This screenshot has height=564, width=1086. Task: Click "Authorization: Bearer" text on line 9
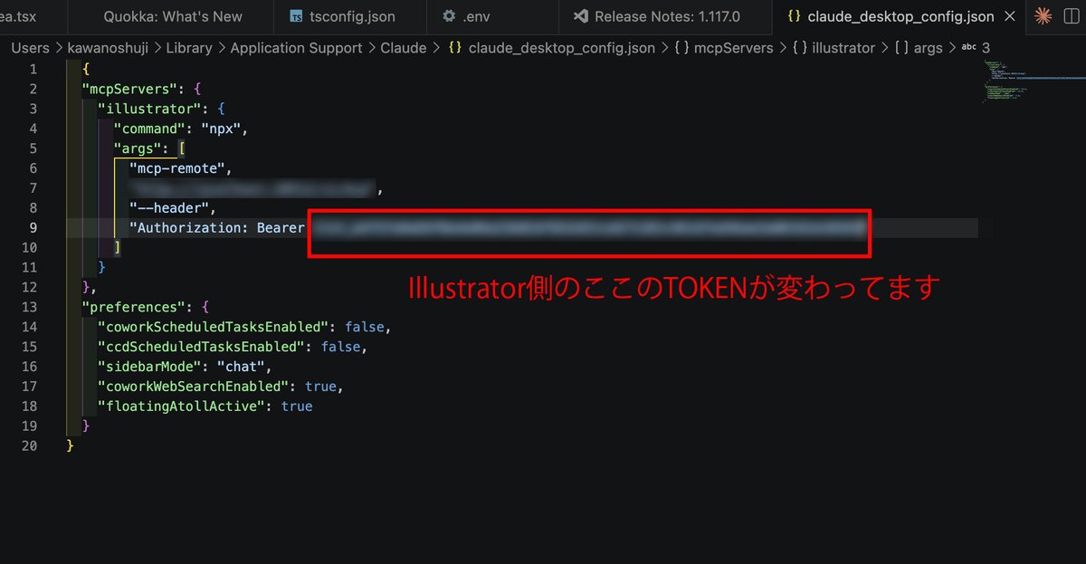[x=217, y=227]
